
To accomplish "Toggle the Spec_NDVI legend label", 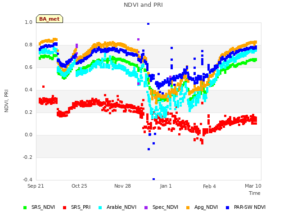I will click(x=165, y=207).
